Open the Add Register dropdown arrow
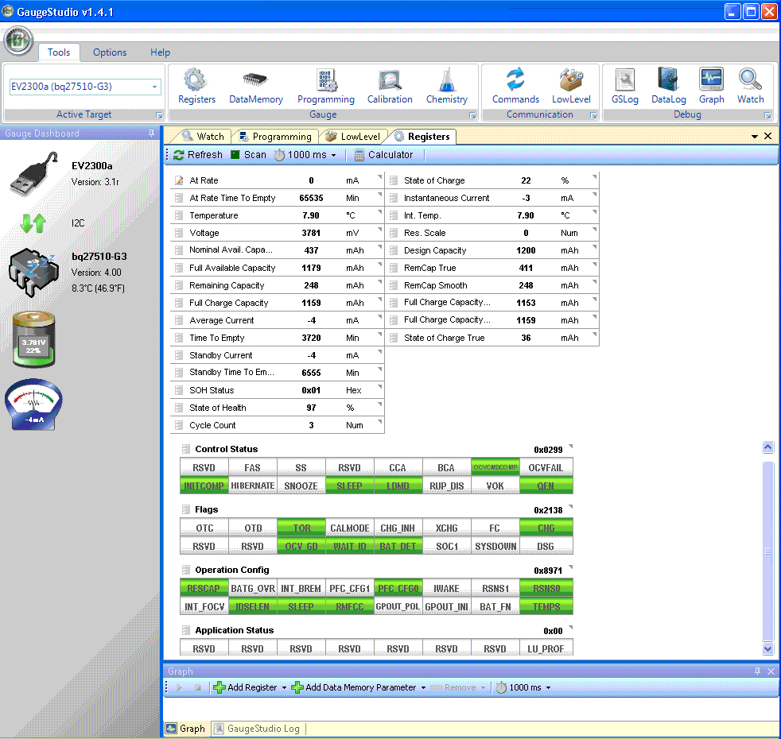781x739 pixels. 285,687
